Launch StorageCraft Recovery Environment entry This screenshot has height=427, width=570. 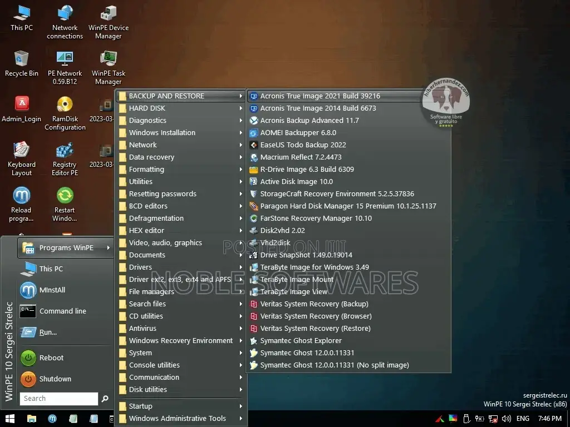[x=348, y=194]
